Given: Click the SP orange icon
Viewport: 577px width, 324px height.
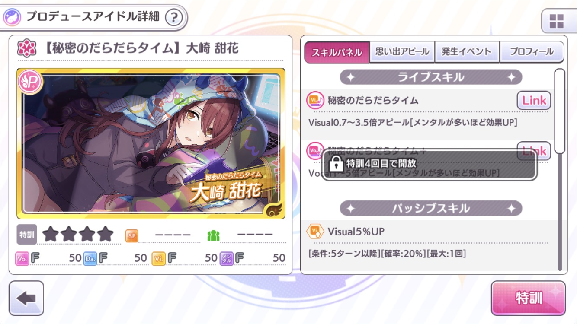Looking at the screenshot, I should [132, 235].
